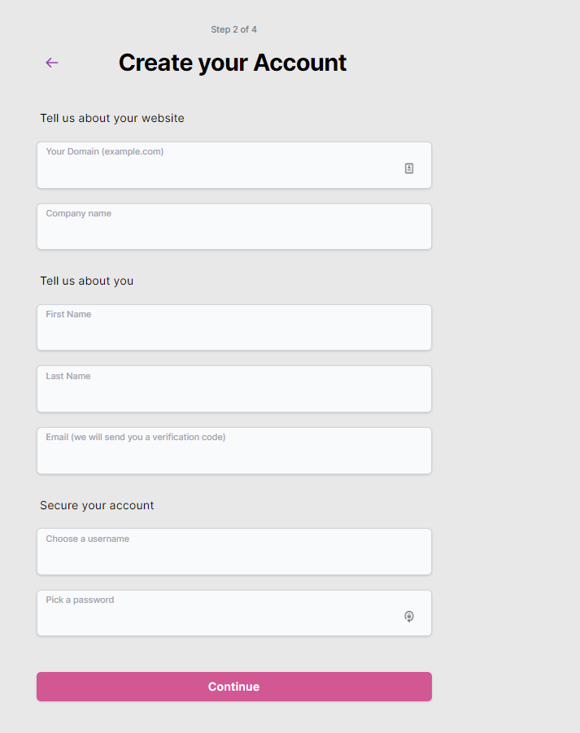Click the Tell us about you heading
The image size is (580, 733).
click(87, 281)
